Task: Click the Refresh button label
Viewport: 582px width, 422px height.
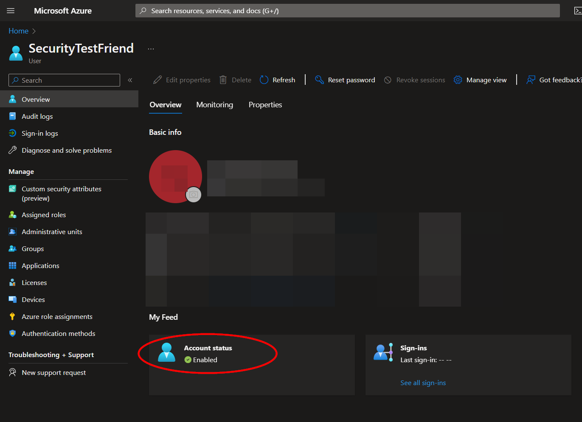Action: [x=284, y=80]
